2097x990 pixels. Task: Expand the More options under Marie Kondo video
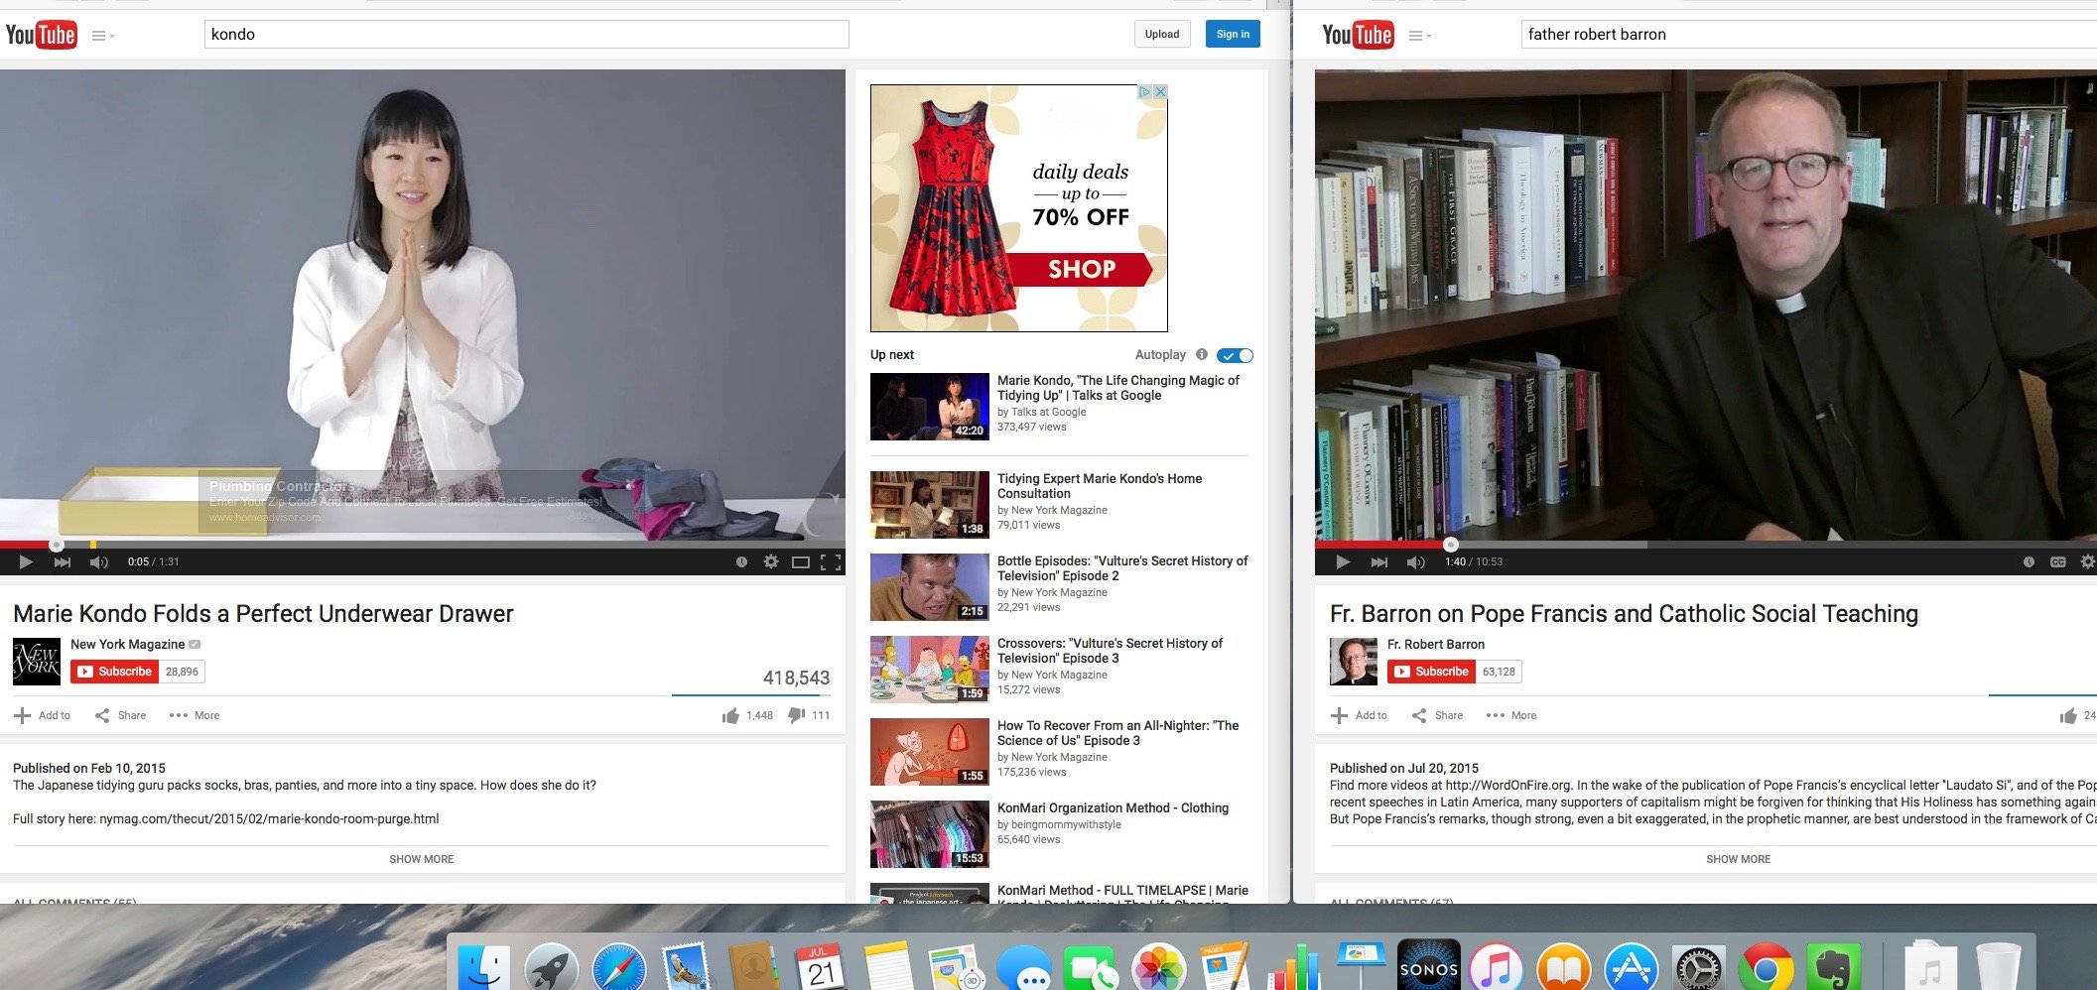195,715
